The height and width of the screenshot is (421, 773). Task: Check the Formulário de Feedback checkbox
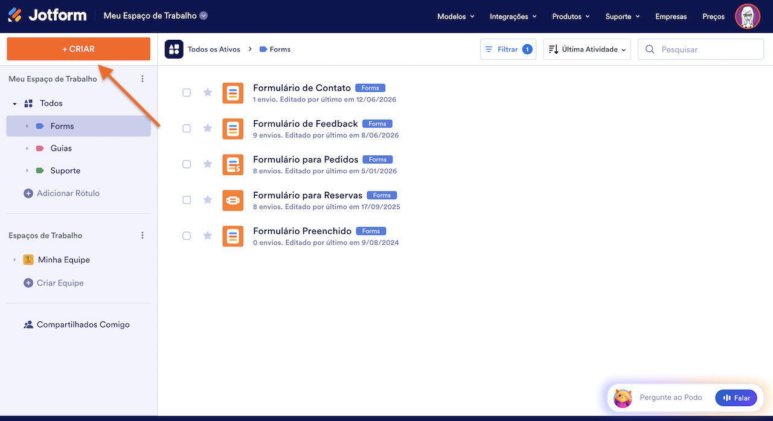point(187,128)
